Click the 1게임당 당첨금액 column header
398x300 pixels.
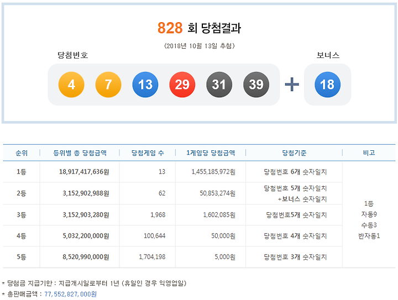(211, 152)
